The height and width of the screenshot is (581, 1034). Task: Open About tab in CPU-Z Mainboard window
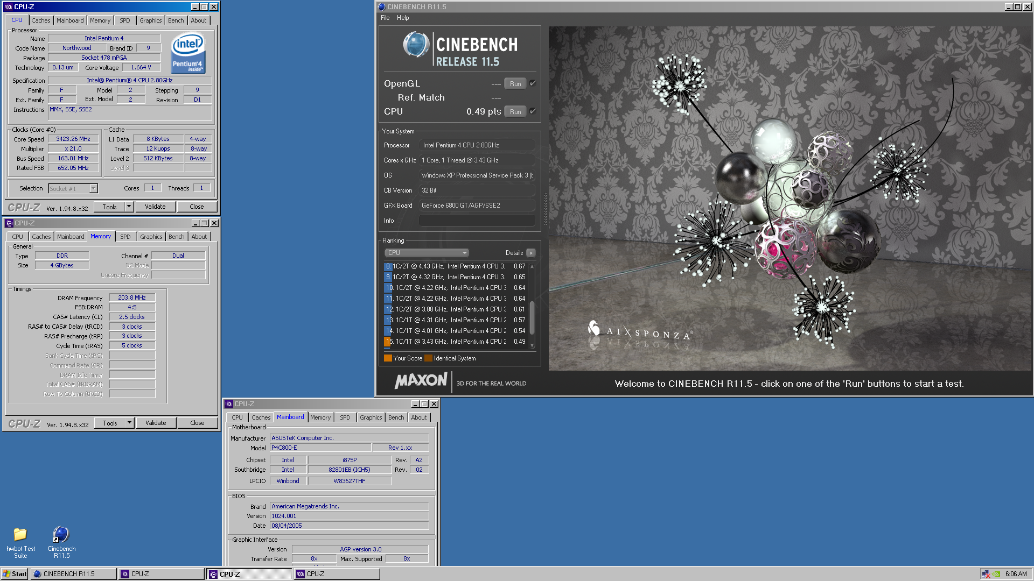click(x=419, y=417)
